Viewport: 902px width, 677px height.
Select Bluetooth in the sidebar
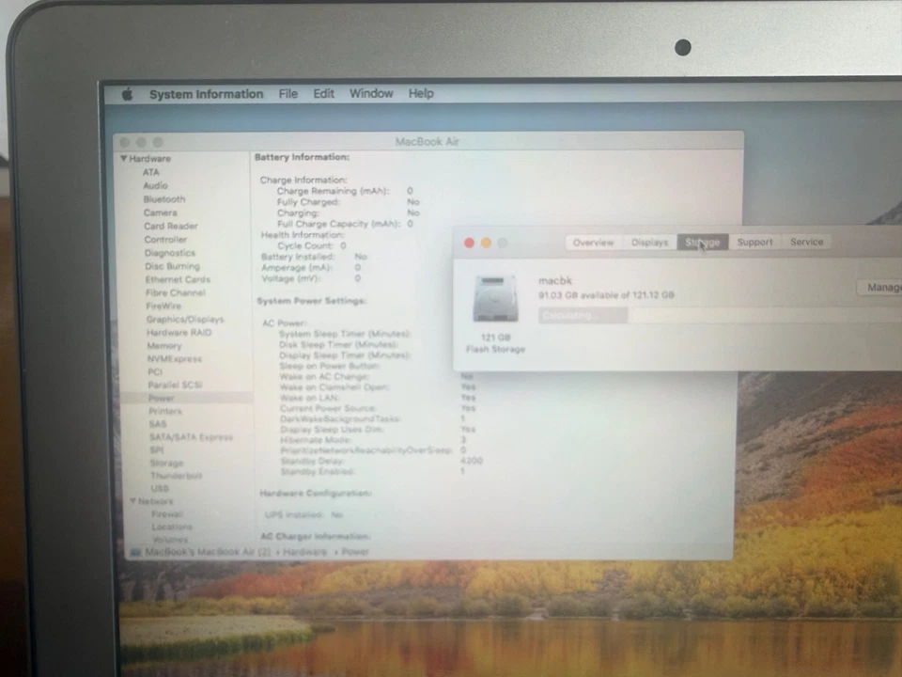coord(163,199)
